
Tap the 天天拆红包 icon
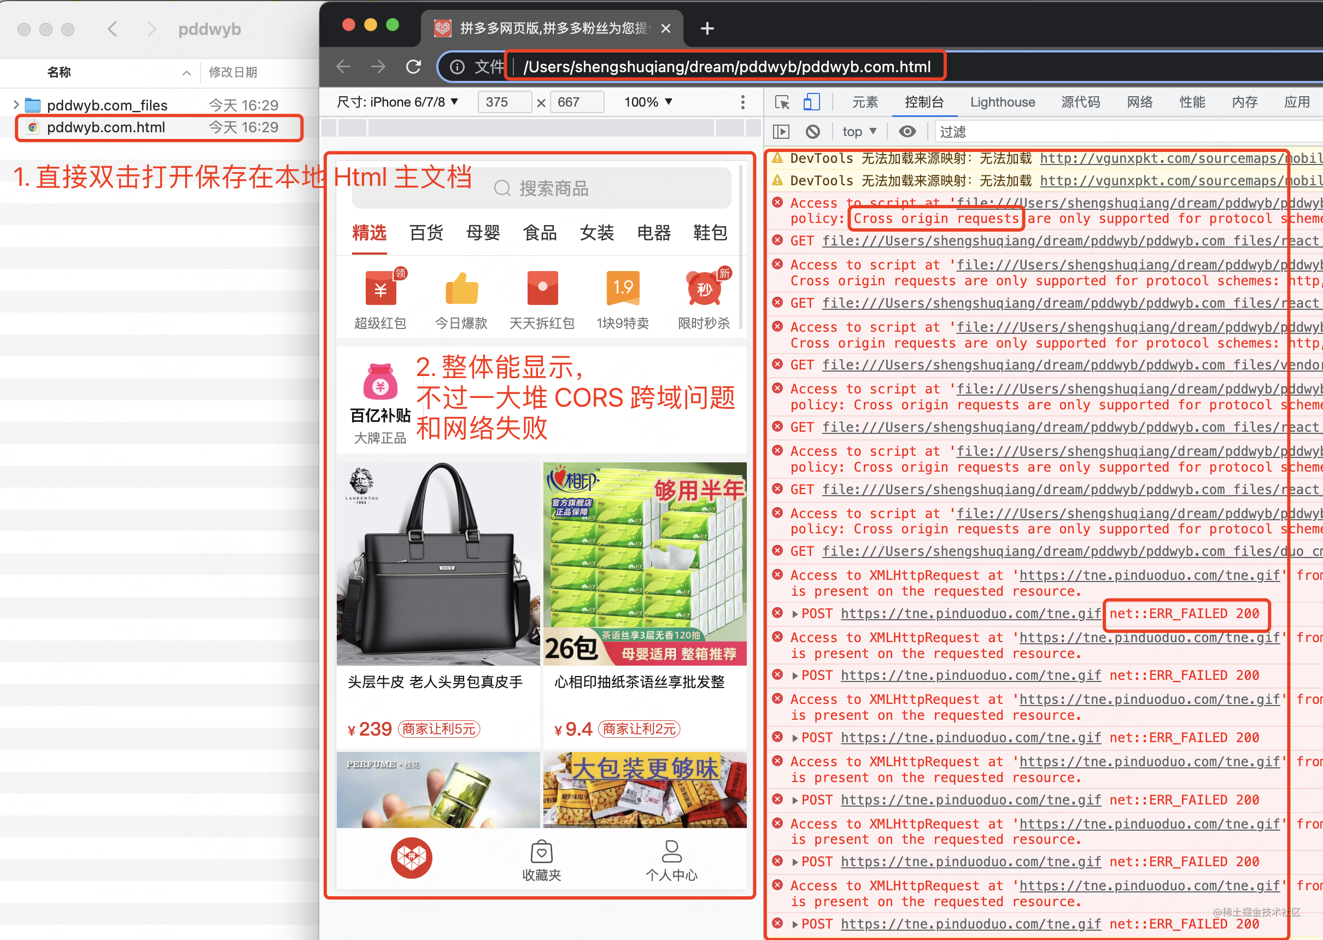tap(542, 288)
